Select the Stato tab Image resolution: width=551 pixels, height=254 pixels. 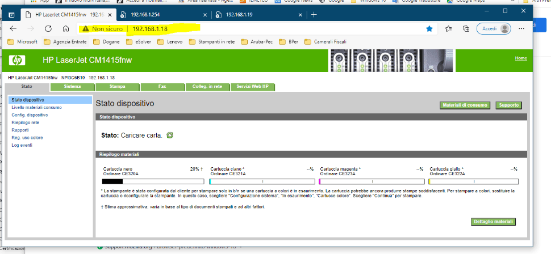27,86
